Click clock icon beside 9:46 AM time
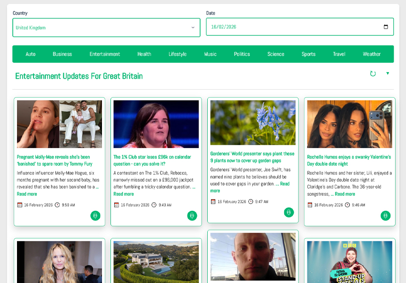The image size is (406, 283). [x=347, y=205]
